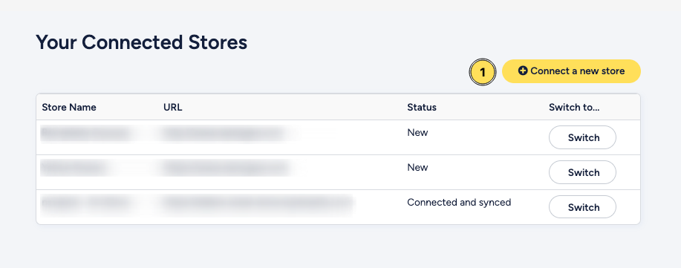The width and height of the screenshot is (681, 268).
Task: Click the Switch to... column header
Action: pos(574,108)
